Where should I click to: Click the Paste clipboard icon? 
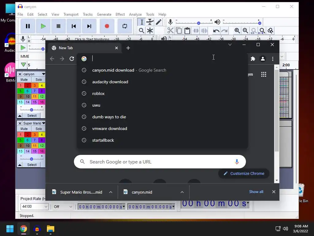(187, 30)
